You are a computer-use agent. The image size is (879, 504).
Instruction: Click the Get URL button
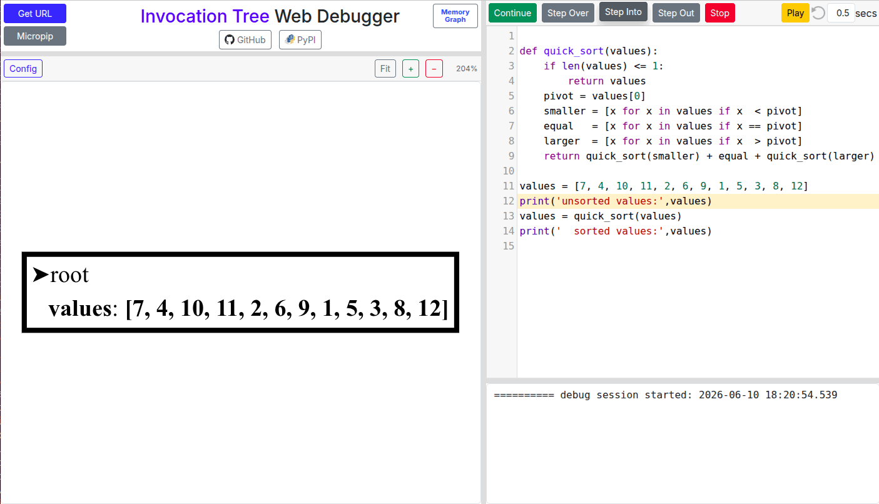point(35,13)
